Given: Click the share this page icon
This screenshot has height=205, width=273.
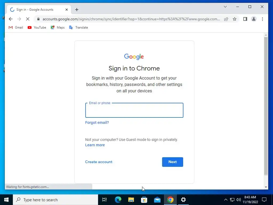Looking at the screenshot, I should click(226, 19).
